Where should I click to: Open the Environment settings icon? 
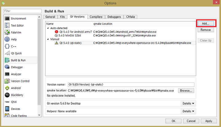coord(7,19)
